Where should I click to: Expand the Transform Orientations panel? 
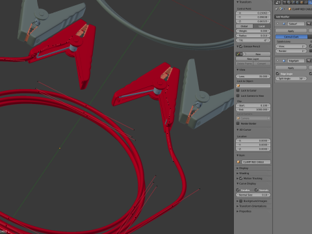tap(237, 206)
